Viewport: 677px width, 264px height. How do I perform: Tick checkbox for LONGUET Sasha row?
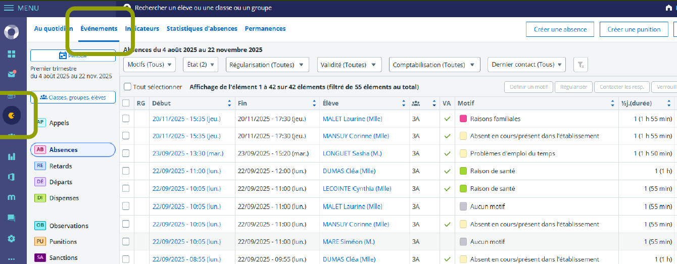[126, 153]
